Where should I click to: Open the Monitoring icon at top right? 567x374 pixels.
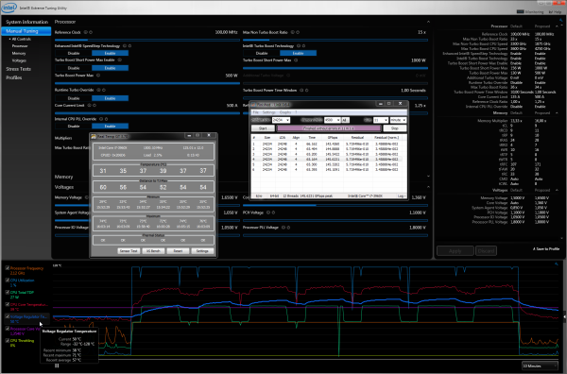click(521, 11)
